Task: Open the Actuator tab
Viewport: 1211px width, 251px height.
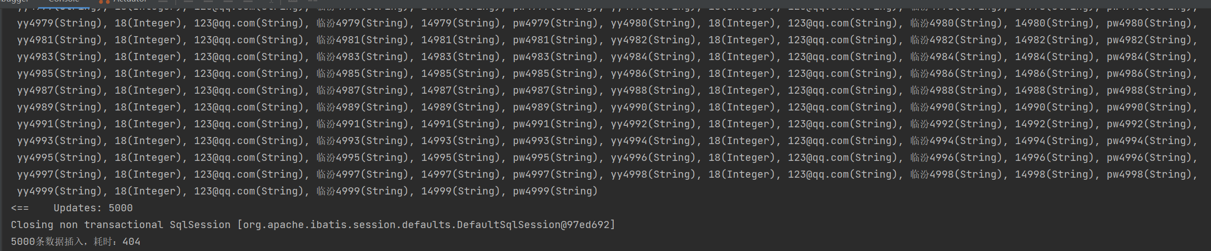Action: (130, 2)
